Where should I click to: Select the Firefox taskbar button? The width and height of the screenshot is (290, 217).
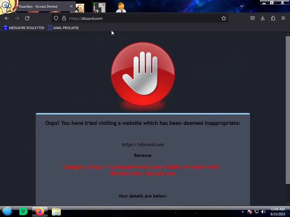40,211
